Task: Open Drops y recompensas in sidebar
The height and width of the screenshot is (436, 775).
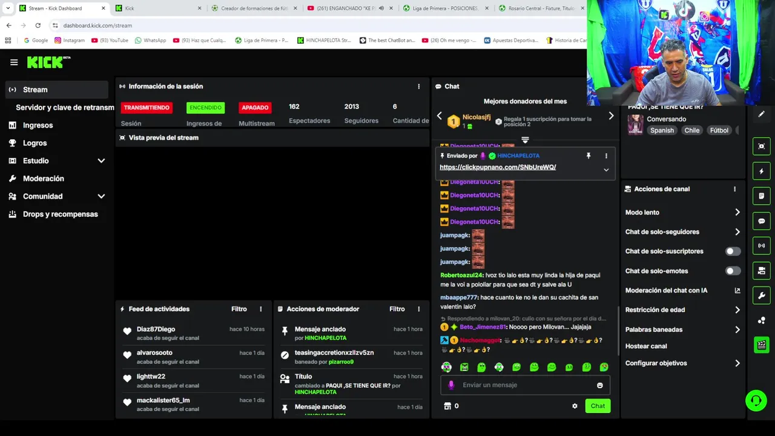Action: coord(60,214)
